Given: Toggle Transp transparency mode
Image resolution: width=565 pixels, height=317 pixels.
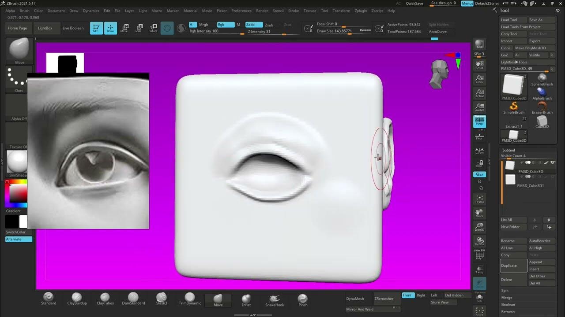Looking at the screenshot, I should click(x=479, y=269).
